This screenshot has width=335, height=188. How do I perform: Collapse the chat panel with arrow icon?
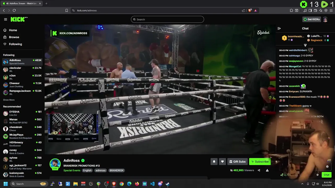279,28
